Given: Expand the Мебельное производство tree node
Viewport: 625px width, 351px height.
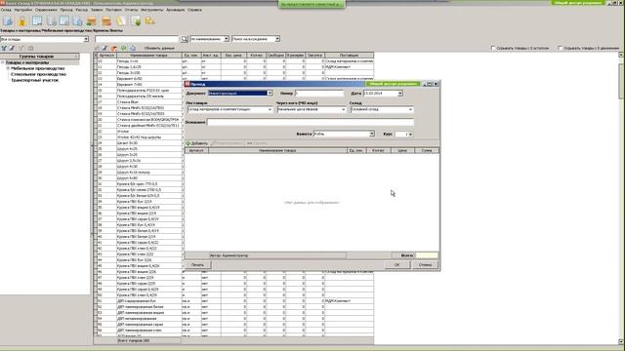Looking at the screenshot, I should coord(8,68).
